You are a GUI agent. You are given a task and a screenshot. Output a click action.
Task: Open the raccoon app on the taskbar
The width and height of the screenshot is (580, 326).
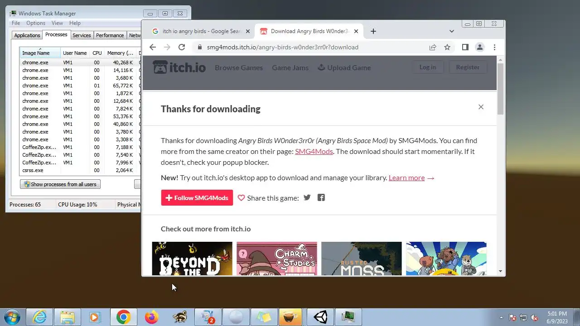pos(180,317)
